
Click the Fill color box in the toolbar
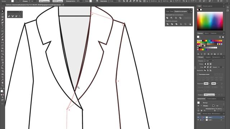click(x=2, y=91)
